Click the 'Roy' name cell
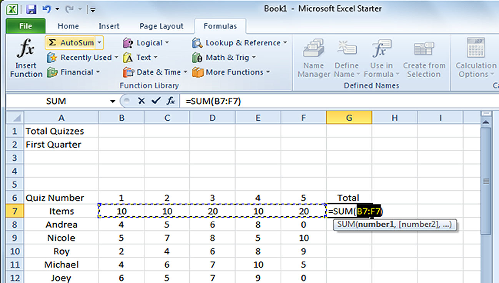 click(x=61, y=251)
